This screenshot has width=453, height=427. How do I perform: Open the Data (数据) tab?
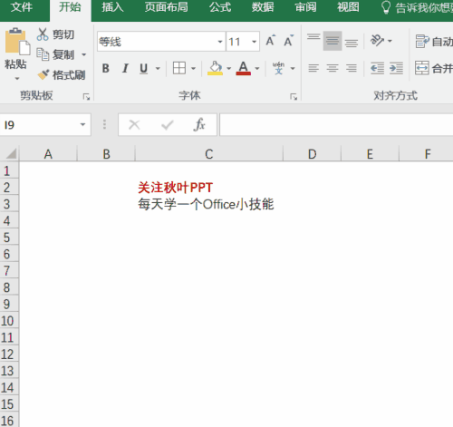point(263,7)
